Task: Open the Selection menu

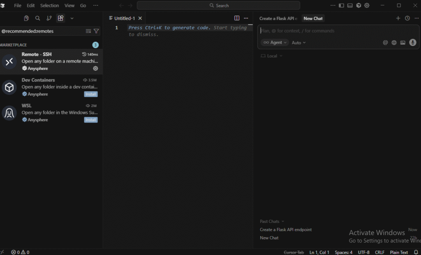Action: 49,5
